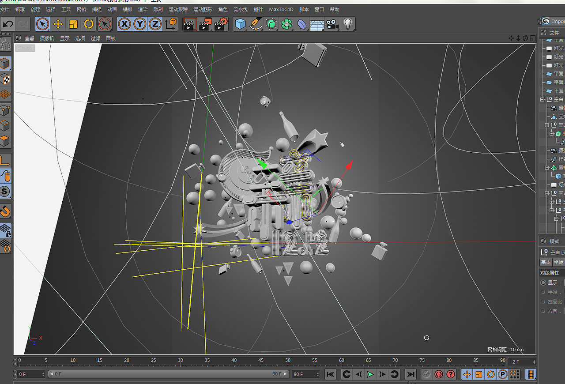
Task: Go to end of animation
Action: tap(411, 374)
